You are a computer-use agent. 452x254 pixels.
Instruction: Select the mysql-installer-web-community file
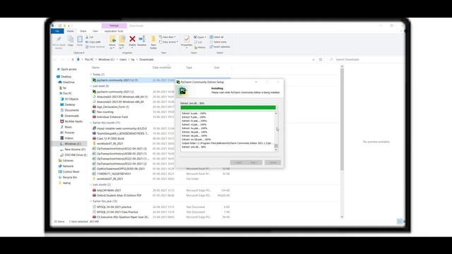coord(119,128)
